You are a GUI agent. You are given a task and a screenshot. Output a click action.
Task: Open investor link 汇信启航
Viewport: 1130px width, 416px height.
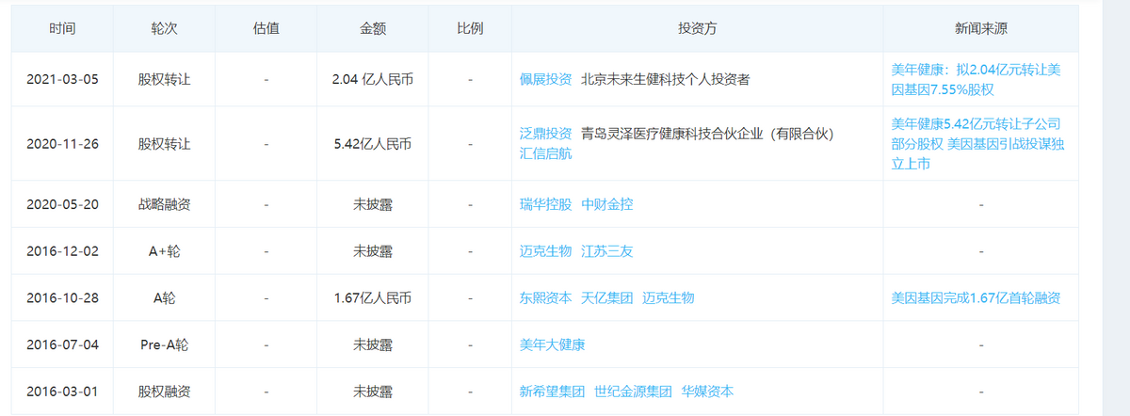point(546,154)
